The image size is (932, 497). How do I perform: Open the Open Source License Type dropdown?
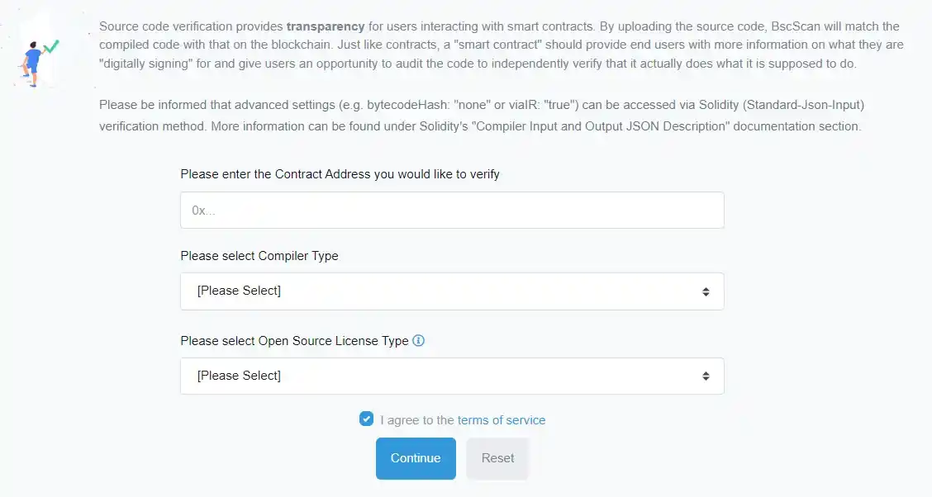click(x=452, y=376)
